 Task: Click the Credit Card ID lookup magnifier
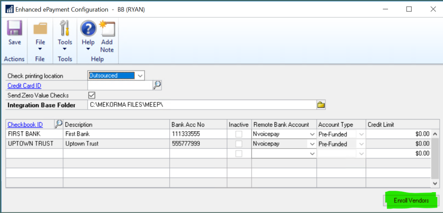pos(157,85)
